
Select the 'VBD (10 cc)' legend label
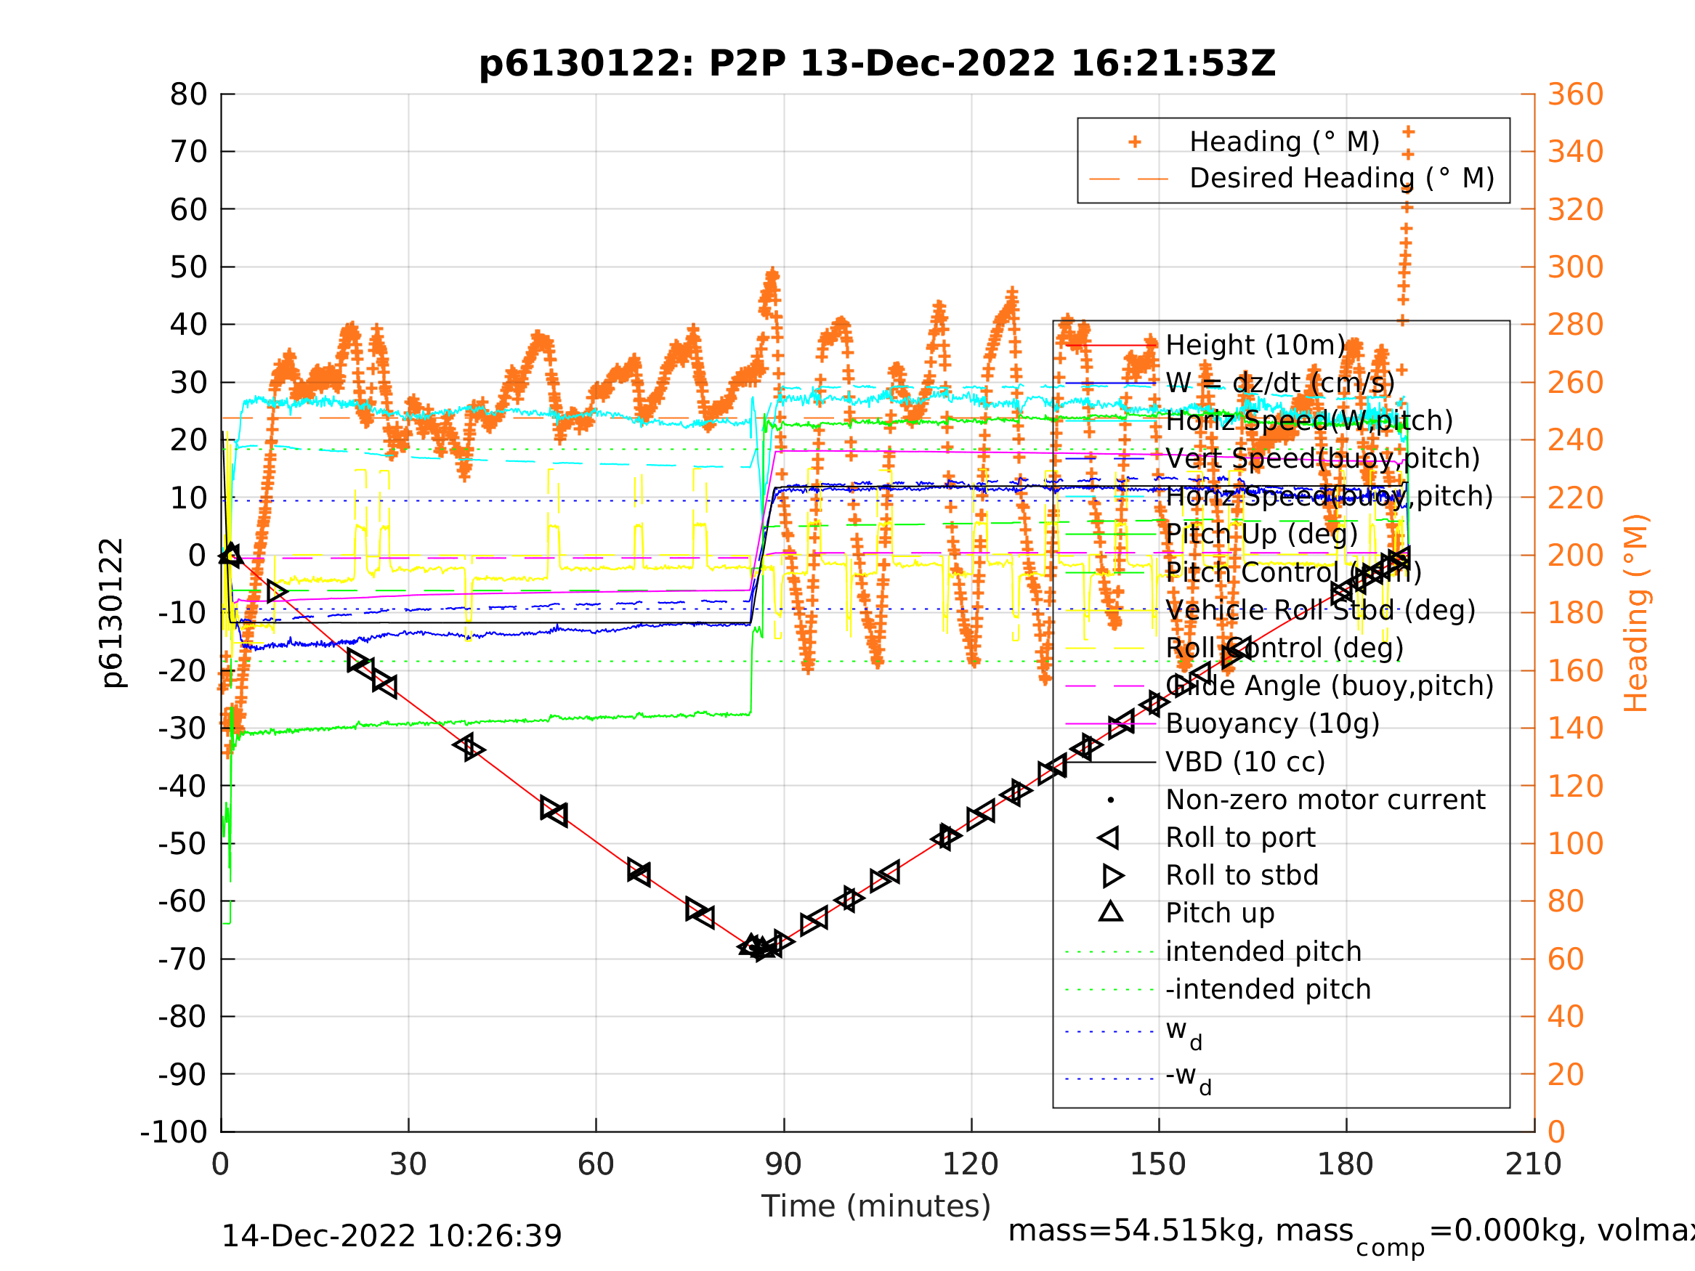[1245, 762]
